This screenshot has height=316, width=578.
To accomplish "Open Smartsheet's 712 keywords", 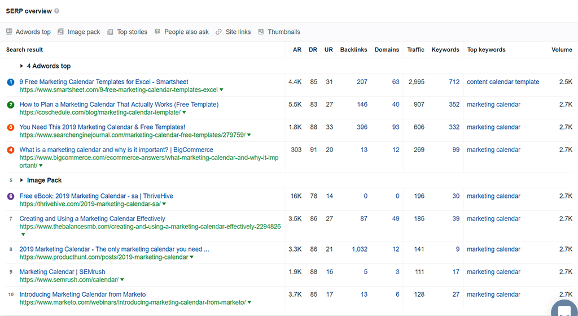I will (x=454, y=82).
